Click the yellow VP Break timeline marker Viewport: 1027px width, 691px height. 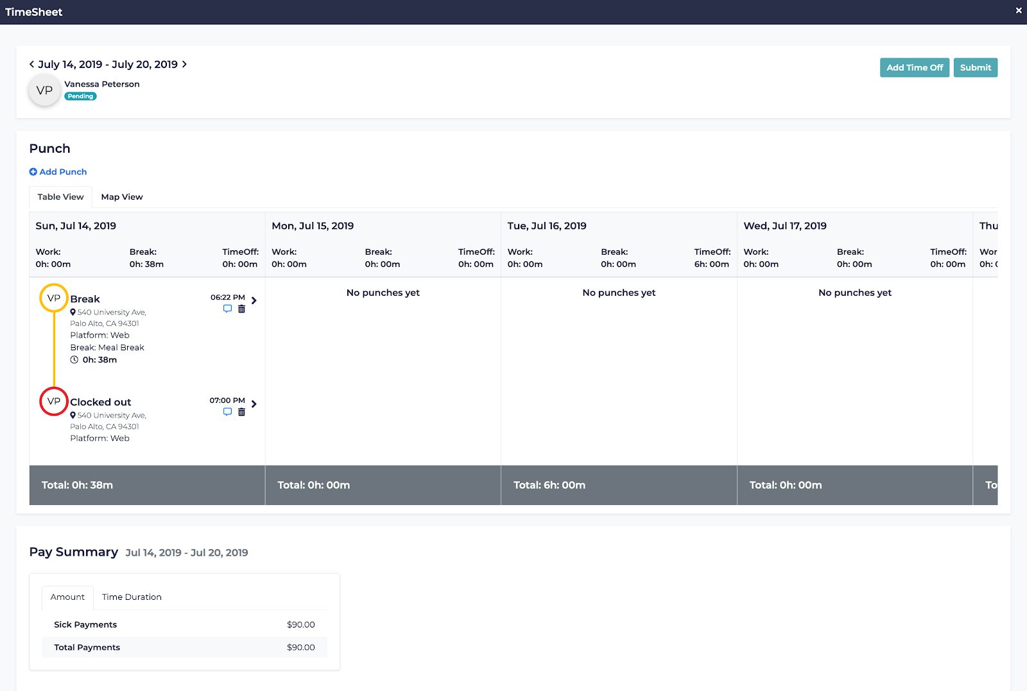54,298
